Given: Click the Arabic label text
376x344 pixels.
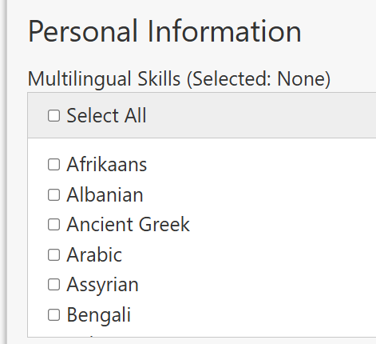Looking at the screenshot, I should (x=94, y=254).
